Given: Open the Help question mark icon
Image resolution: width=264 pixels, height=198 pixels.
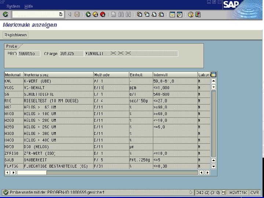Looking at the screenshot, I should [191, 14].
